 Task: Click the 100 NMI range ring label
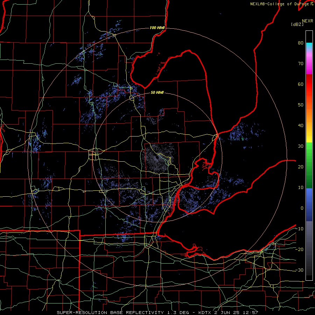click(x=157, y=28)
